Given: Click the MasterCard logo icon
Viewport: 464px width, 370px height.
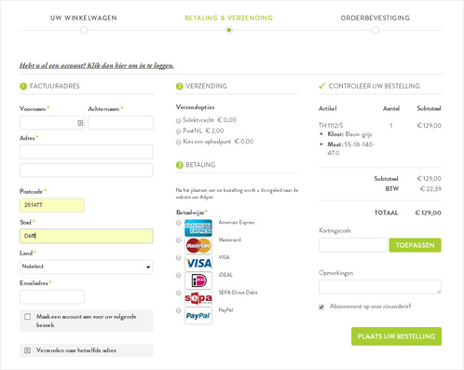Looking at the screenshot, I should tap(198, 245).
